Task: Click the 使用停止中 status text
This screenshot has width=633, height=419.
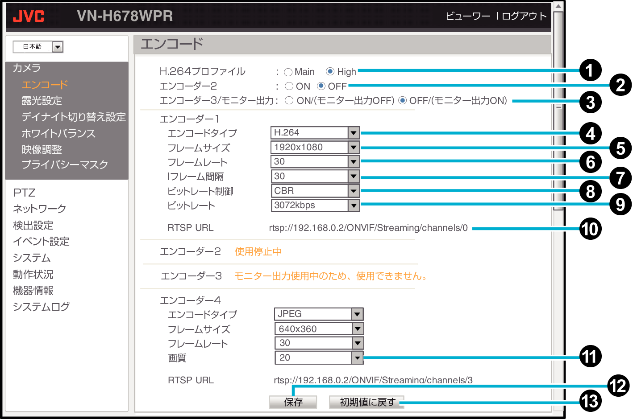Action: [258, 251]
